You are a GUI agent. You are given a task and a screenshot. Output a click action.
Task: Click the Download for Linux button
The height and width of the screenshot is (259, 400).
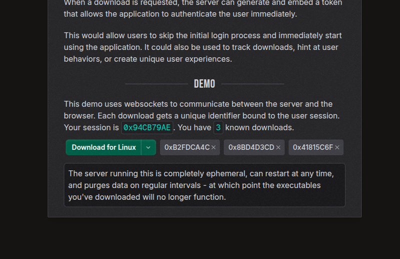[103, 148]
